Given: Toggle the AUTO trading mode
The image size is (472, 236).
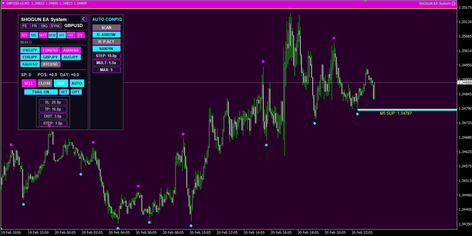Looking at the screenshot, I should click(x=77, y=83).
